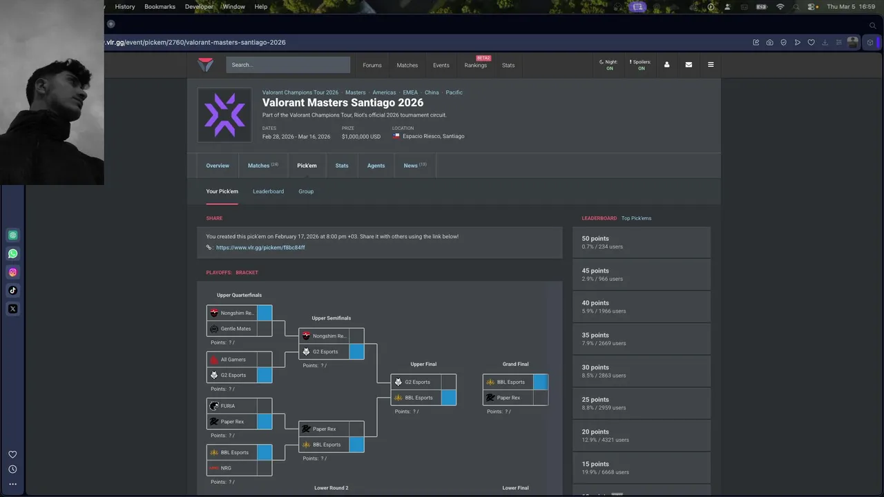Open WhatsApp in the browser sidebar
Viewport: 884px width, 497px height.
(x=12, y=253)
